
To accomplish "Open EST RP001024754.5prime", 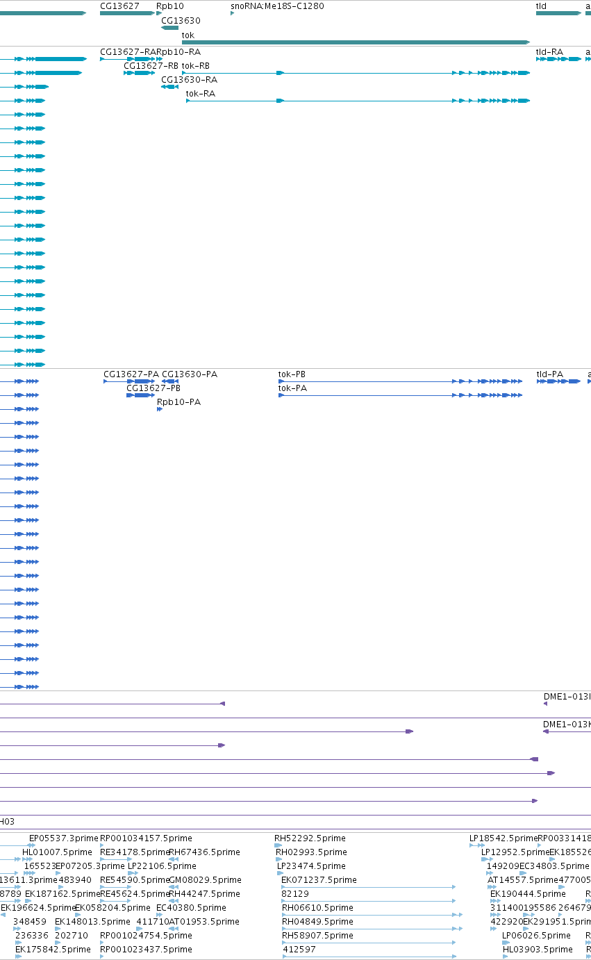I will [146, 936].
